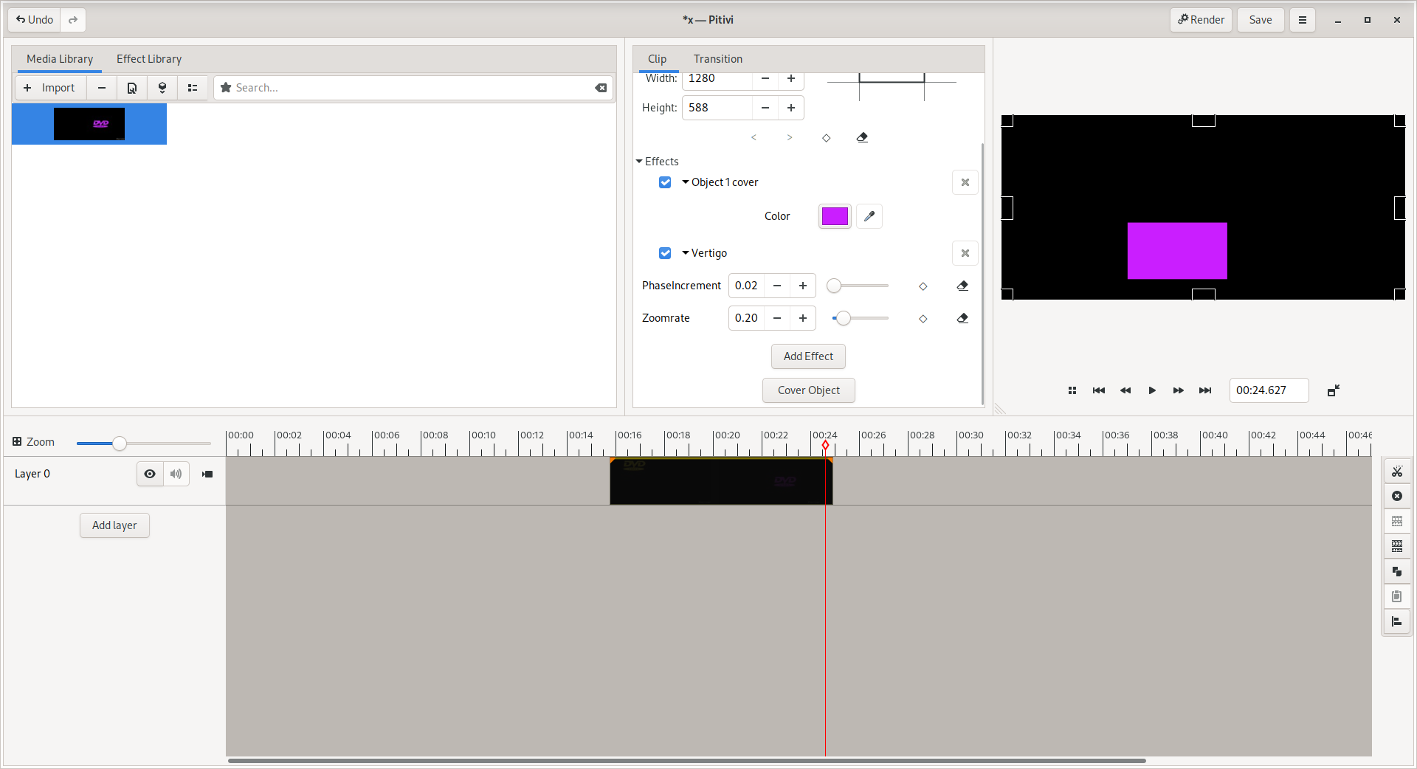Reset transformation with eraser icon
Viewport: 1417px width, 769px height.
[862, 137]
